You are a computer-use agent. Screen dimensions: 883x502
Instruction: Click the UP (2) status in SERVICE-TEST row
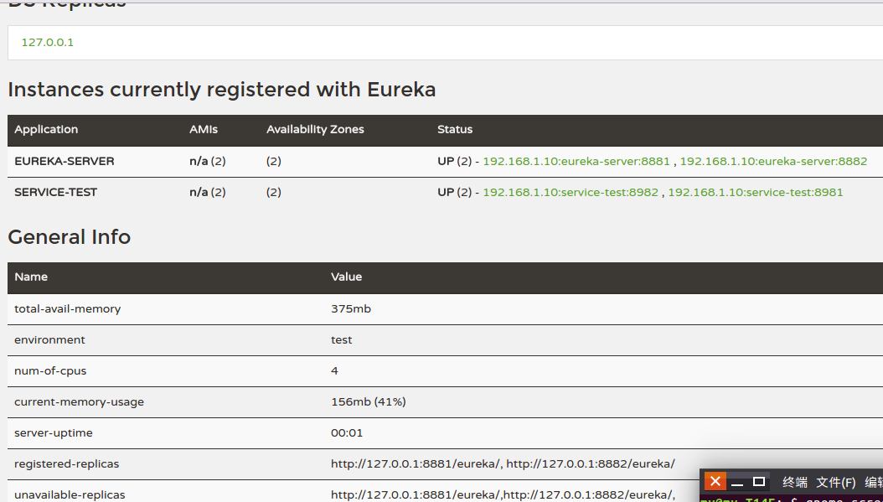click(x=454, y=192)
